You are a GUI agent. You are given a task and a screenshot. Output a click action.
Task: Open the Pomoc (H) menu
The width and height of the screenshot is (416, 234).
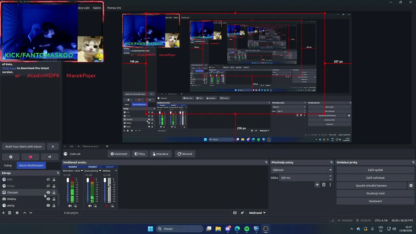pos(114,8)
